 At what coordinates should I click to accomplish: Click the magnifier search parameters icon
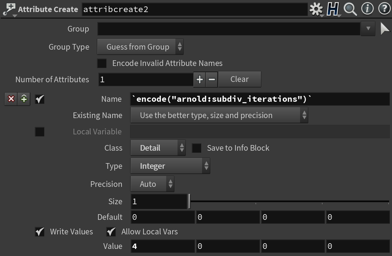[x=350, y=9]
